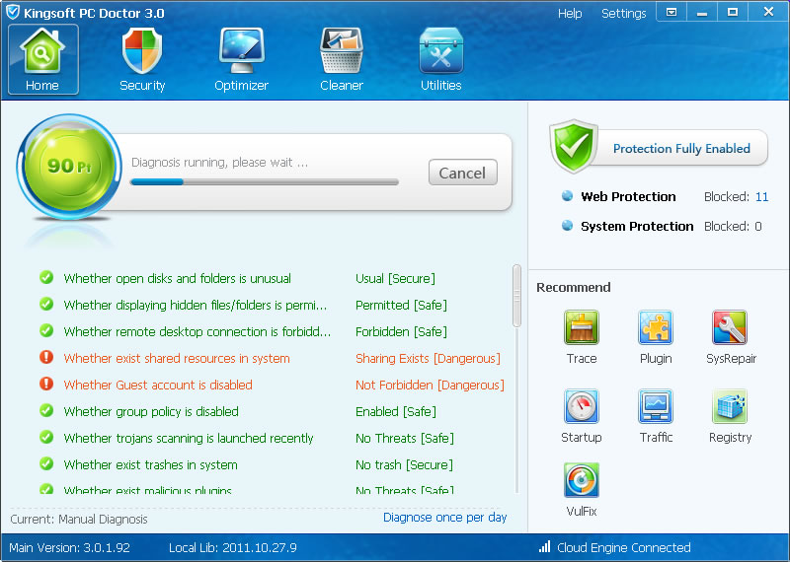Select 'Whether group policy is disabled'
Viewport: 790px width, 562px height.
[x=151, y=411]
